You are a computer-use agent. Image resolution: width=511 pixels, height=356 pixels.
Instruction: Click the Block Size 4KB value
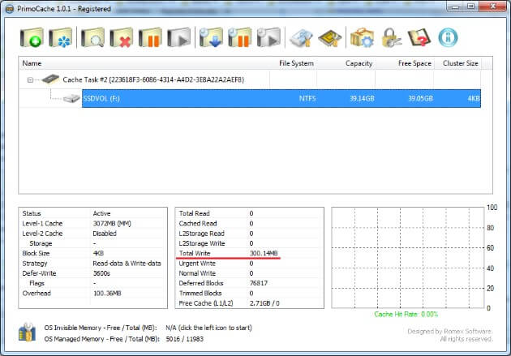pyautogui.click(x=98, y=253)
